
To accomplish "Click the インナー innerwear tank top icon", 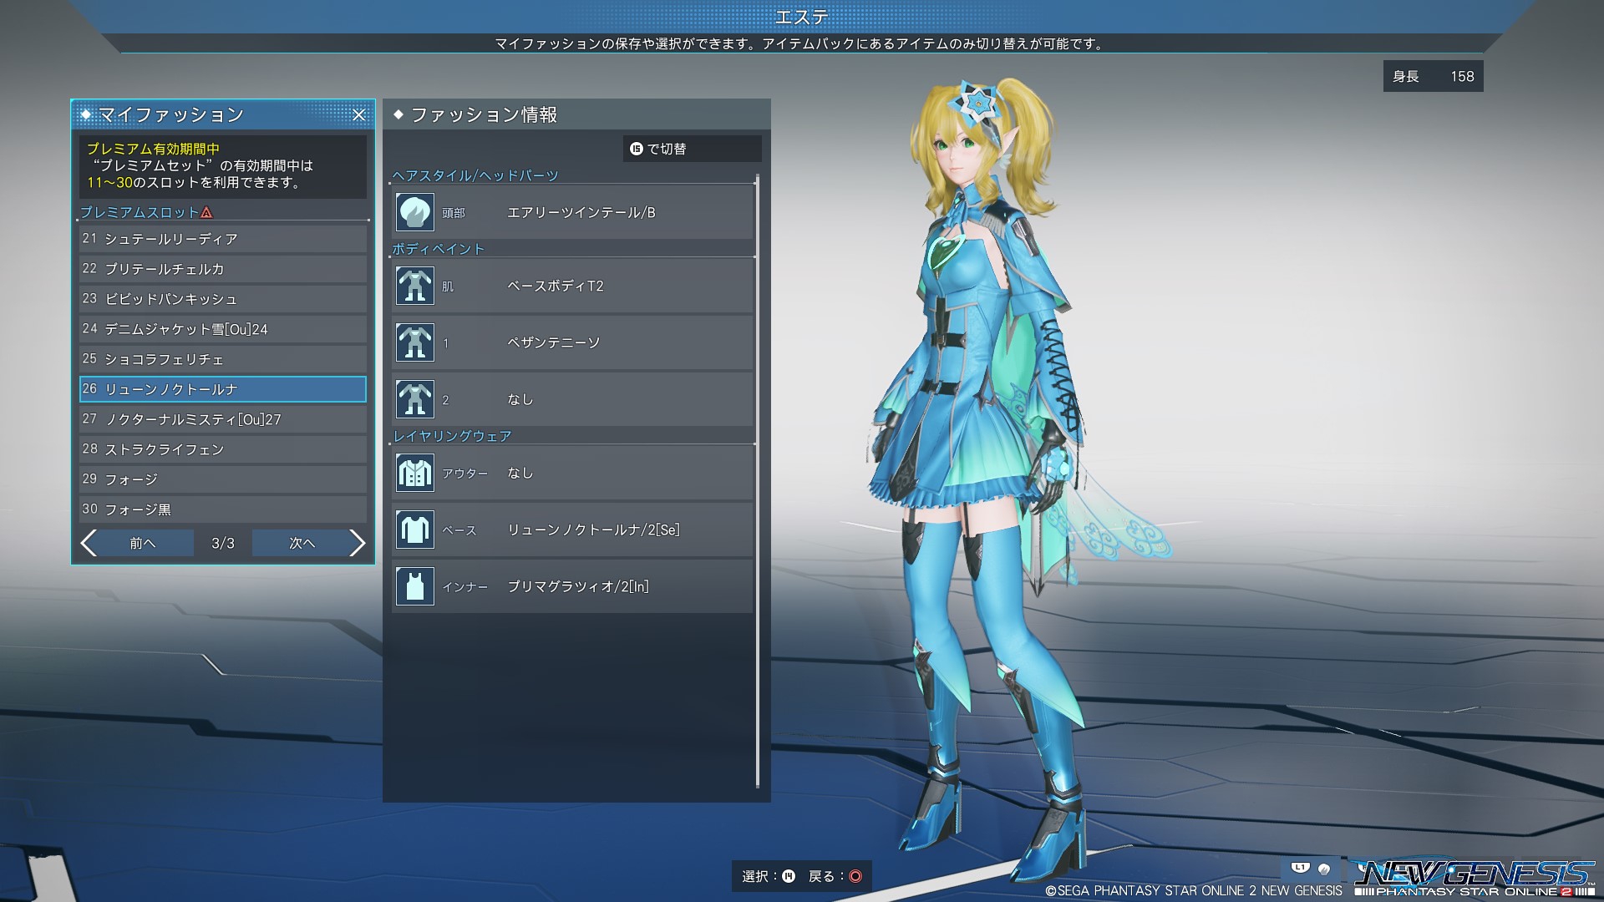I will pyautogui.click(x=414, y=586).
